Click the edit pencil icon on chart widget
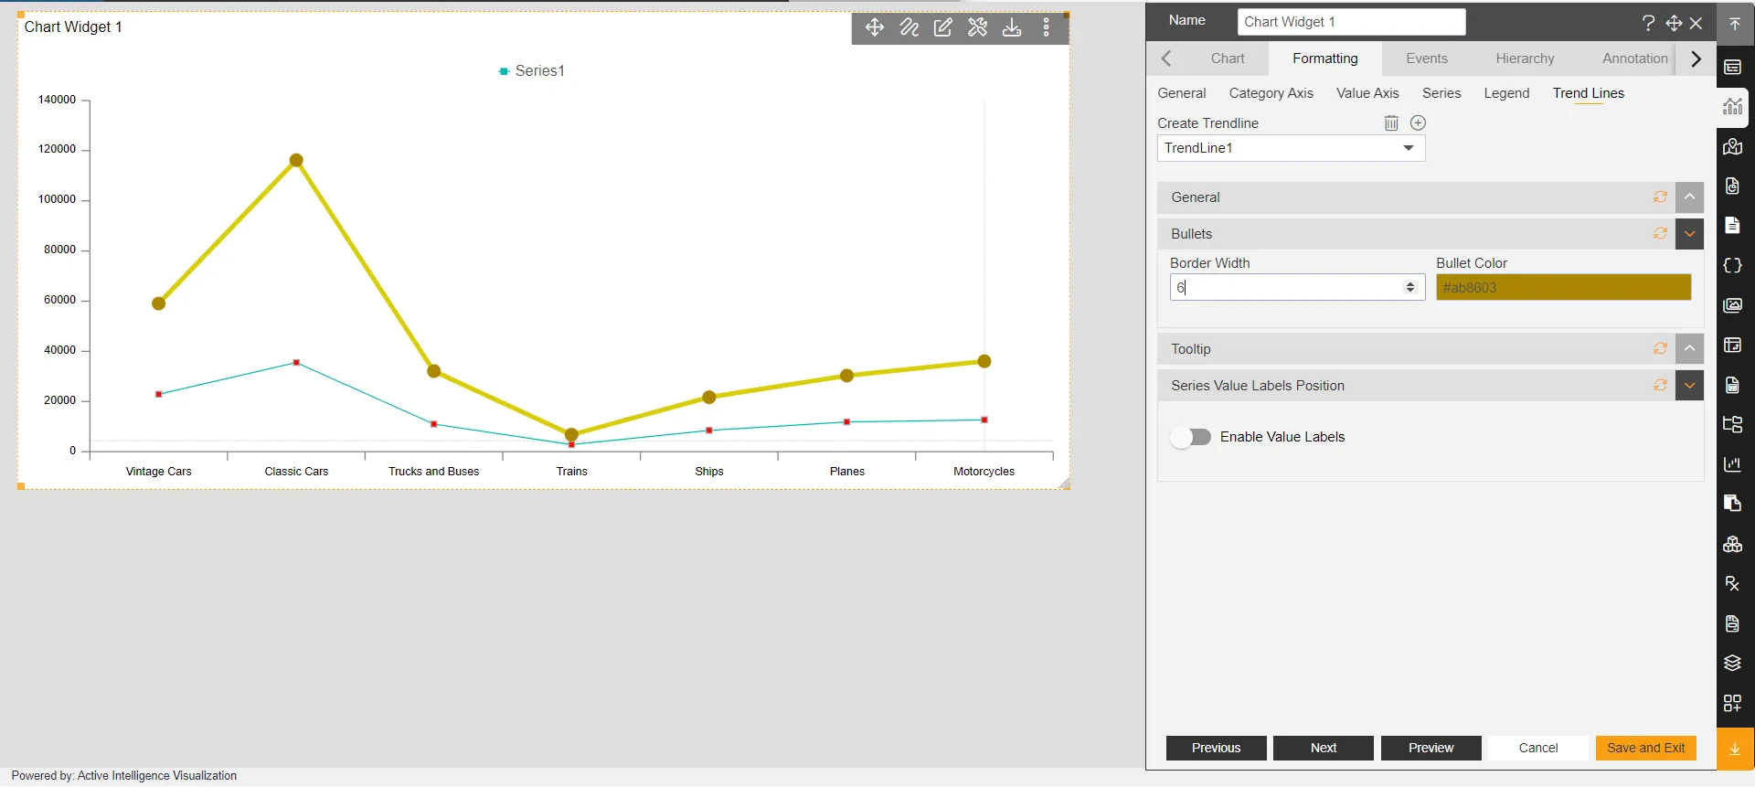1755x787 pixels. point(942,27)
